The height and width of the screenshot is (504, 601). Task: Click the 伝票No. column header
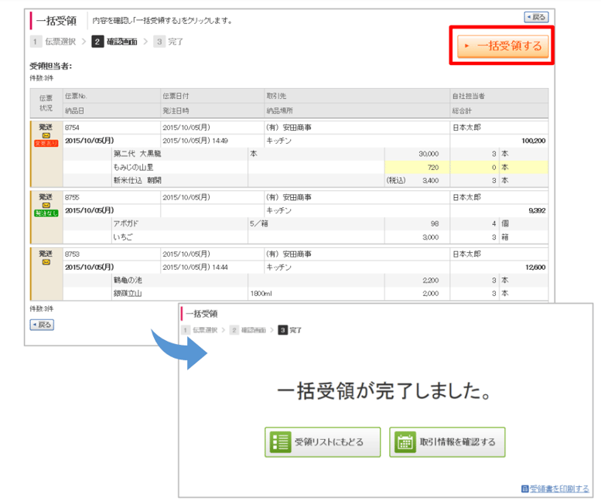[x=76, y=96]
